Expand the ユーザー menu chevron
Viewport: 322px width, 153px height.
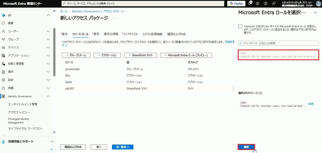click(x=48, y=31)
